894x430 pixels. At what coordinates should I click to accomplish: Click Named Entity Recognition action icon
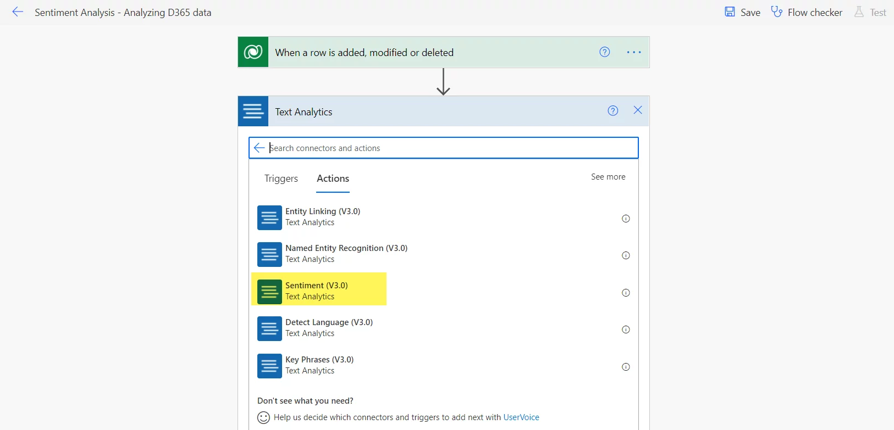coord(269,255)
